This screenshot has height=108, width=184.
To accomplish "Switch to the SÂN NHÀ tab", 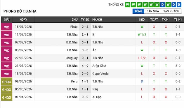I will (x=153, y=11).
